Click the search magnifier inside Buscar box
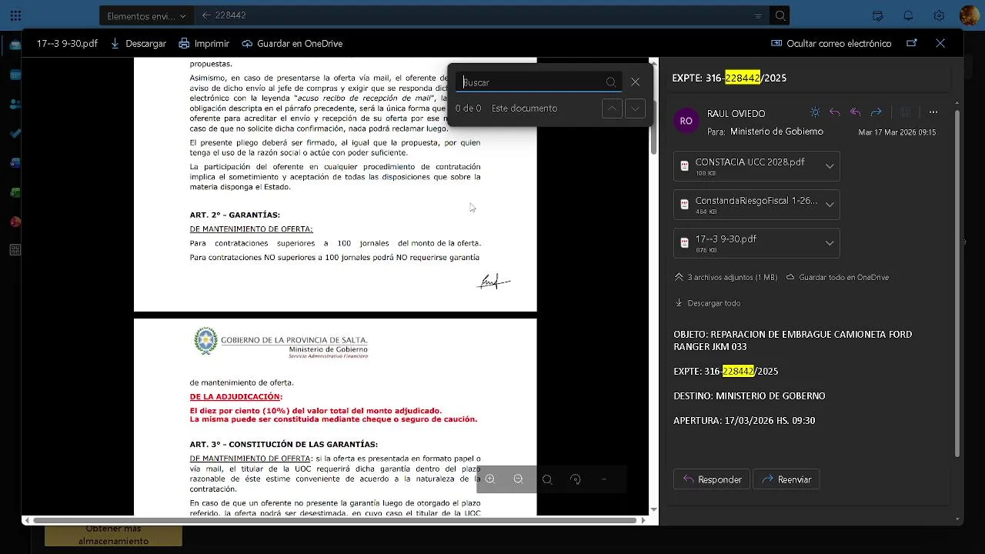 (x=611, y=82)
